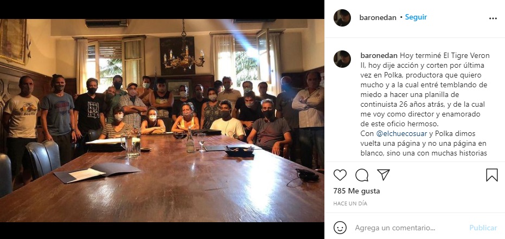The image size is (505, 239).
Task: Click the Publicar button
Action: coord(483,228)
